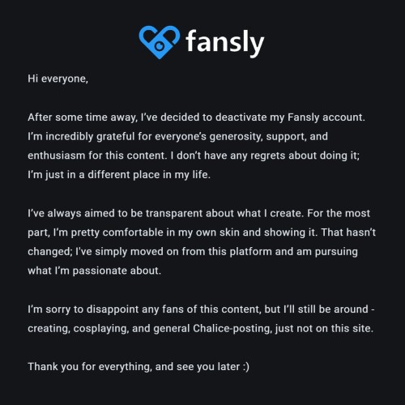Click the phrase "just not on this site."
The width and height of the screenshot is (405, 405).
click(324, 329)
